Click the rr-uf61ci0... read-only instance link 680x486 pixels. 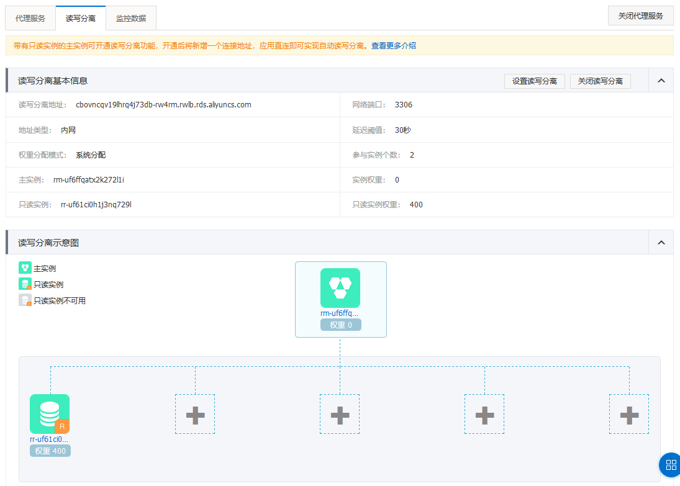(49, 439)
